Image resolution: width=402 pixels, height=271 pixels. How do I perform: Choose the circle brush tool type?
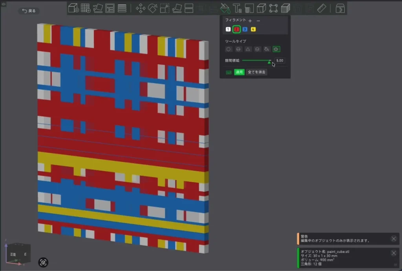(x=228, y=49)
